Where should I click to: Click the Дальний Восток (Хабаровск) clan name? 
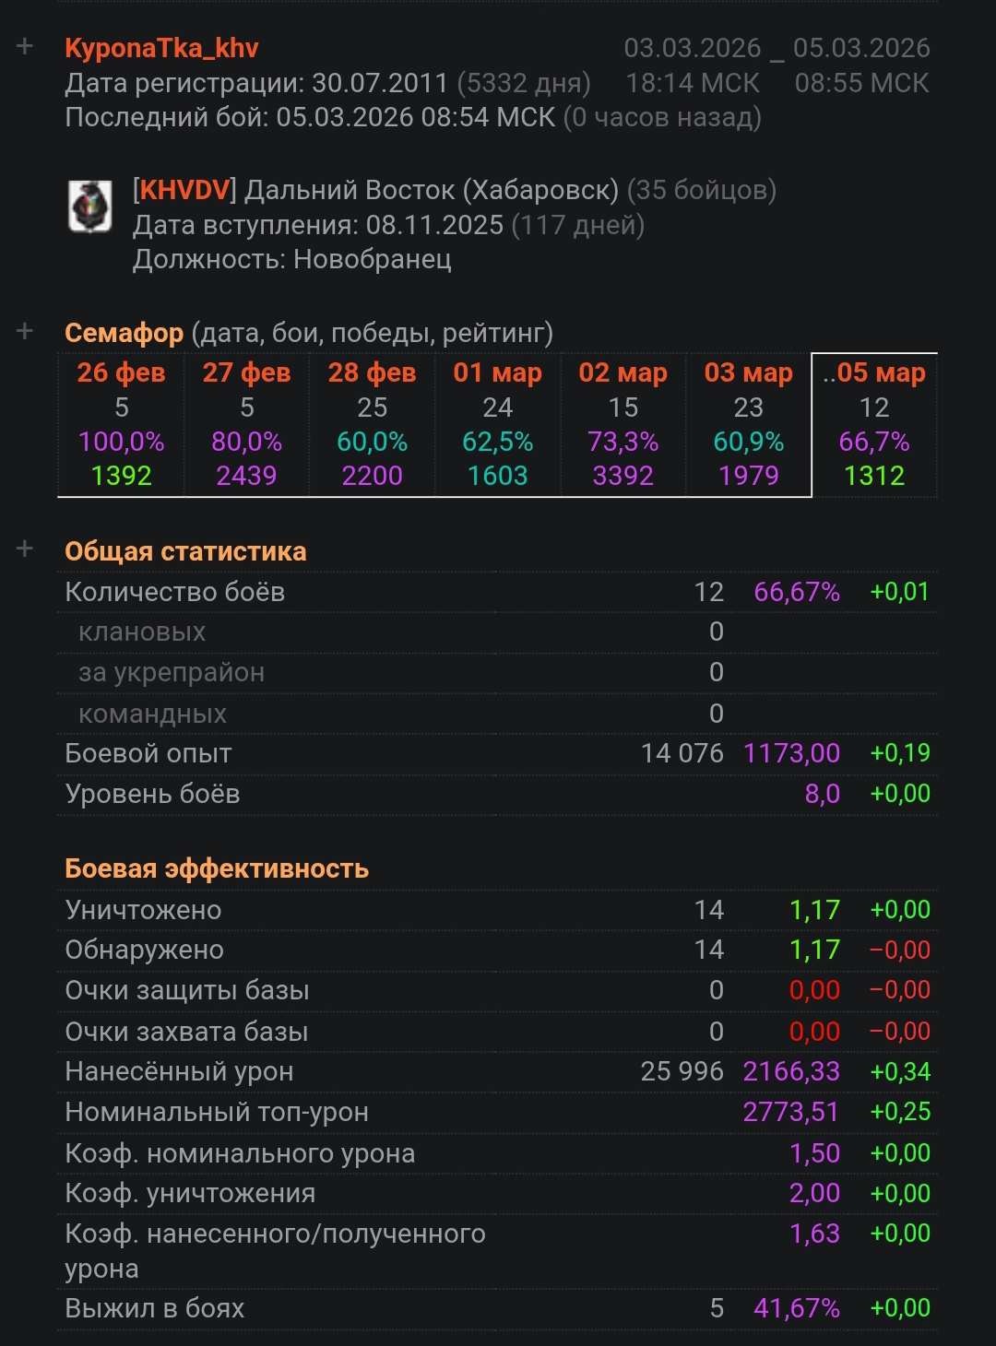click(432, 190)
